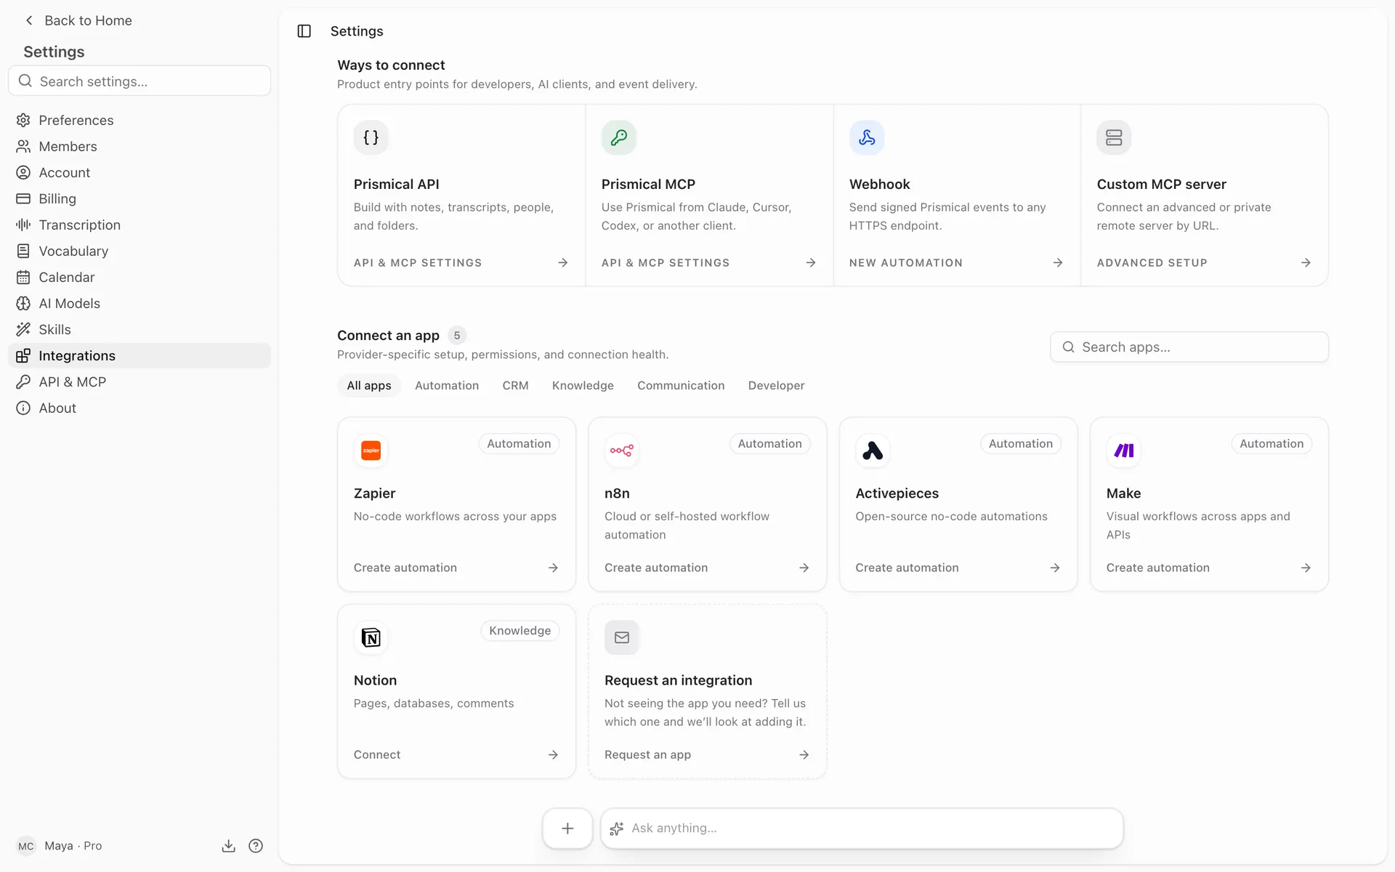Click the Search apps field
The height and width of the screenshot is (872, 1395).
pos(1189,347)
